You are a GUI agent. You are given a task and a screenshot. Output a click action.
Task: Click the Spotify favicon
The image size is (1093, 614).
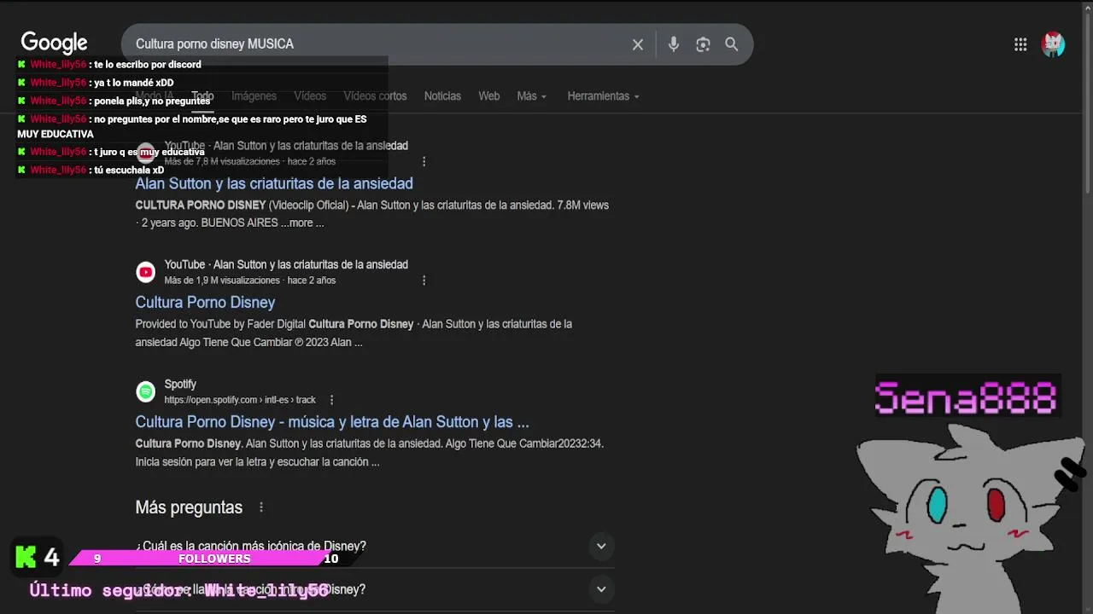pos(146,391)
